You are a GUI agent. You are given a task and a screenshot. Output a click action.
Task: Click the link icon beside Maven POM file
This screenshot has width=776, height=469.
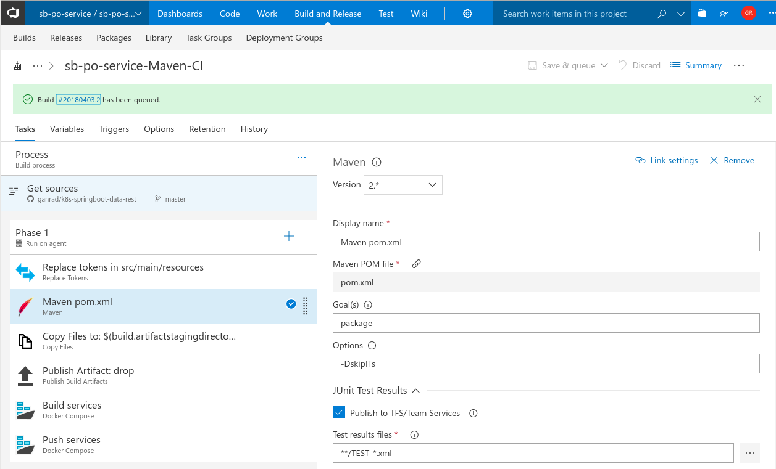coord(416,264)
